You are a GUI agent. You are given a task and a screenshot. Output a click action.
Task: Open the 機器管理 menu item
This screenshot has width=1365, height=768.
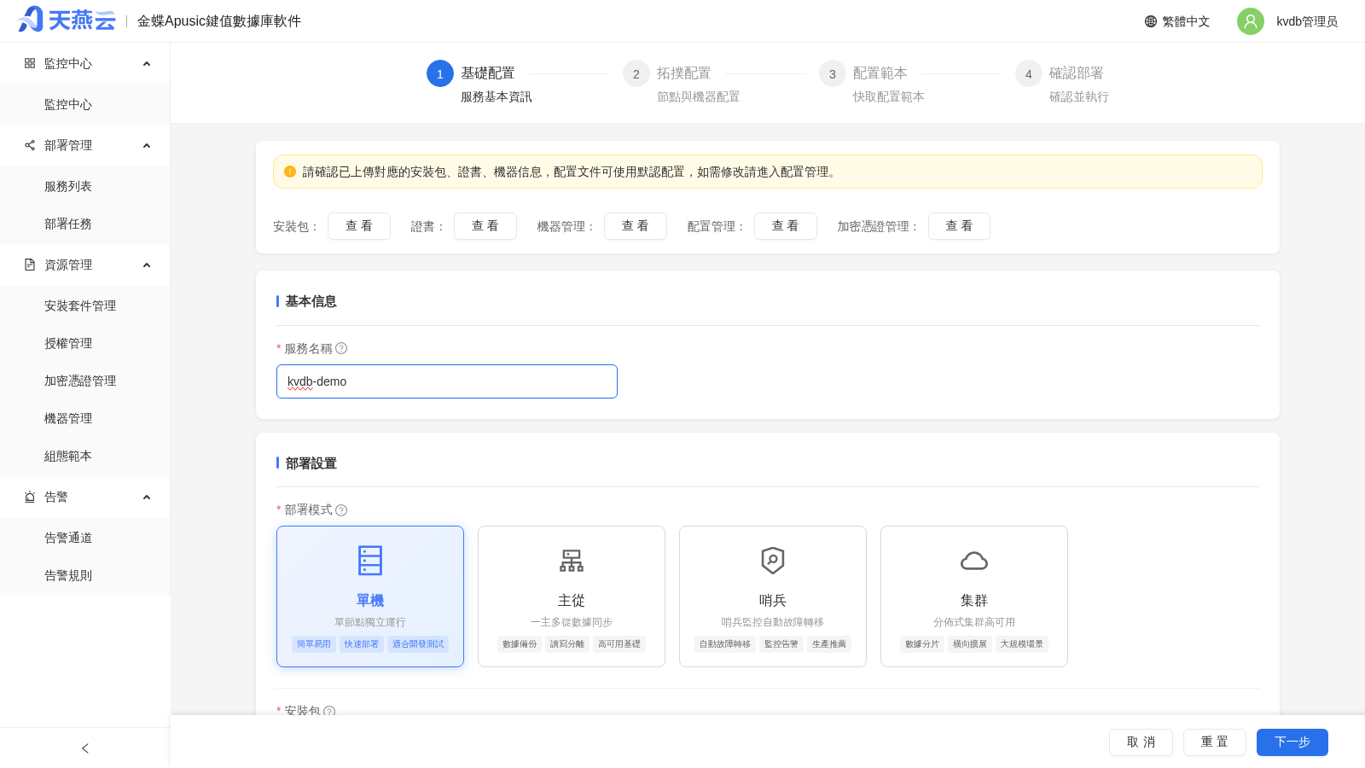pyautogui.click(x=85, y=418)
